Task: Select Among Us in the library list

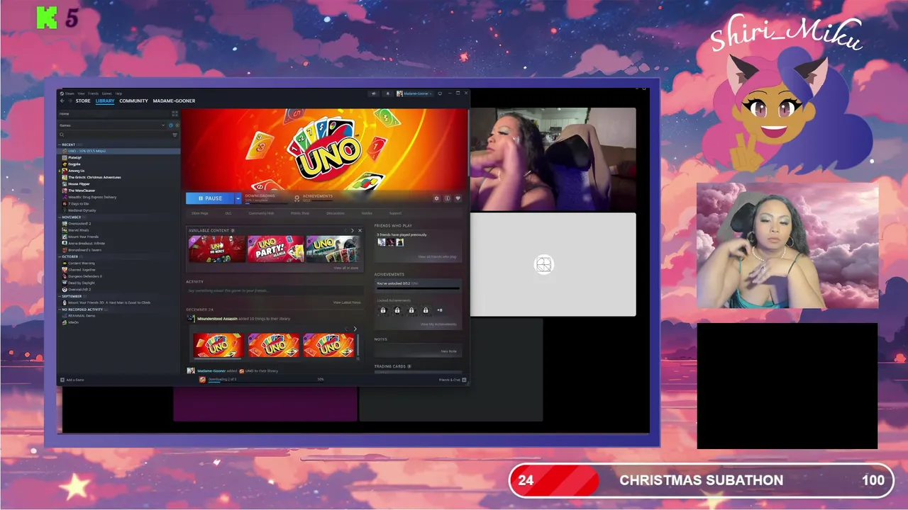Action: pos(76,171)
